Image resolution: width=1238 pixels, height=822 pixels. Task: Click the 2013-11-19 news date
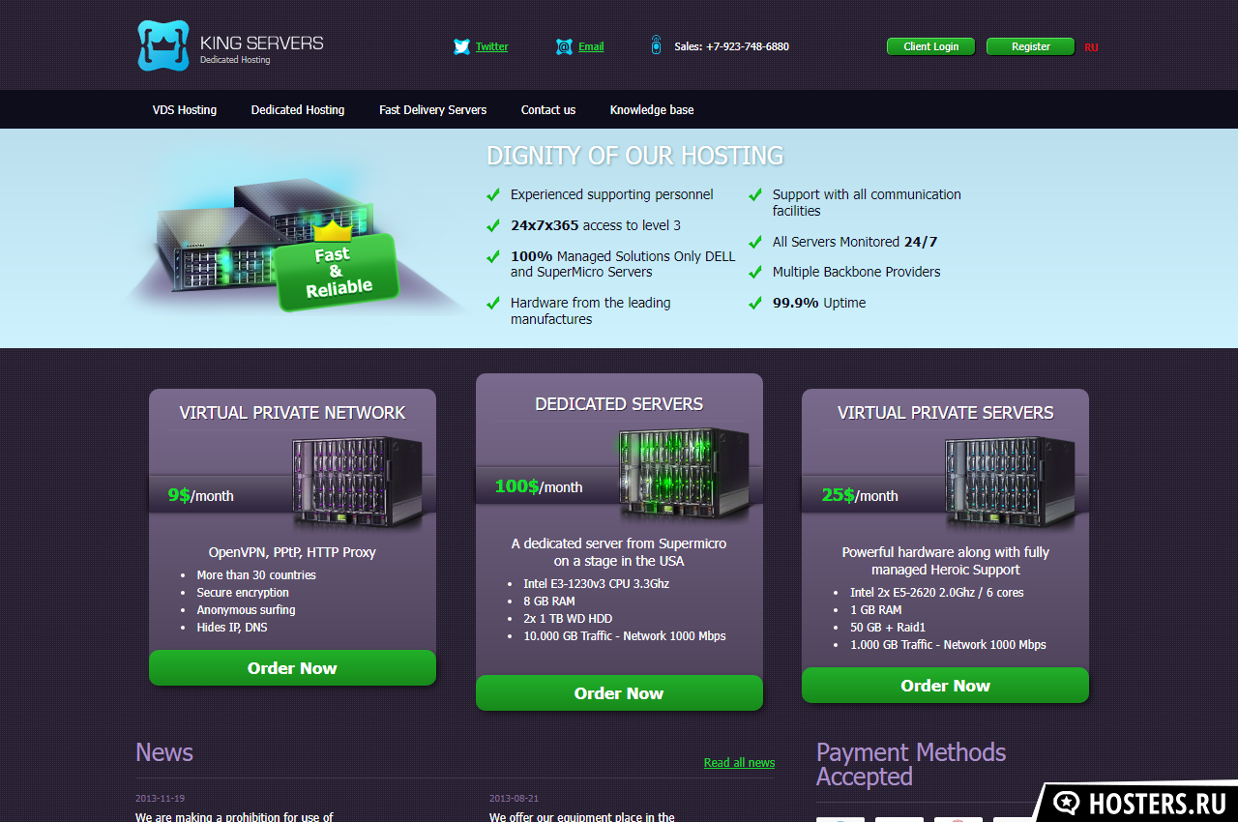click(x=160, y=799)
